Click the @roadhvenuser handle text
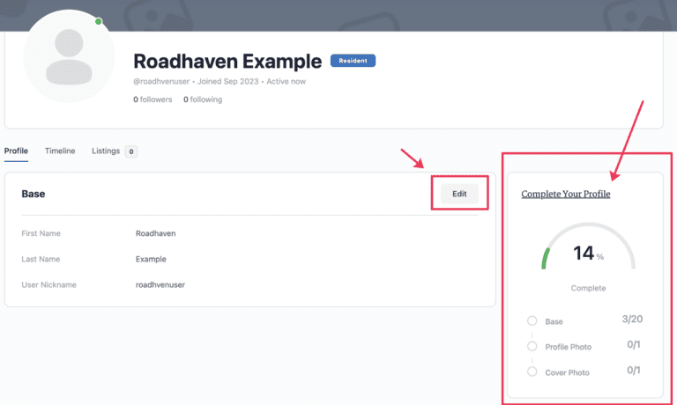The height and width of the screenshot is (405, 677). [161, 82]
